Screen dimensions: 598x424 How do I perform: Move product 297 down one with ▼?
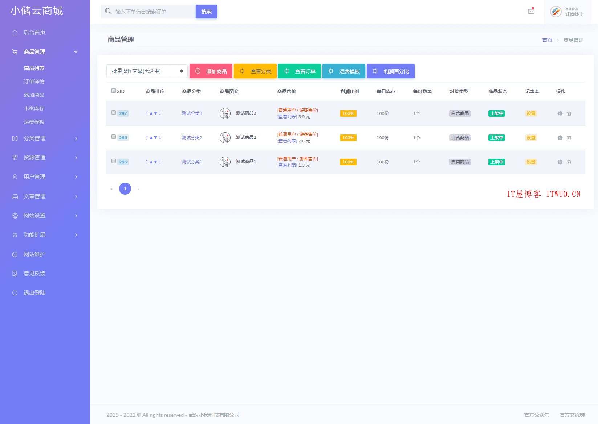click(155, 113)
